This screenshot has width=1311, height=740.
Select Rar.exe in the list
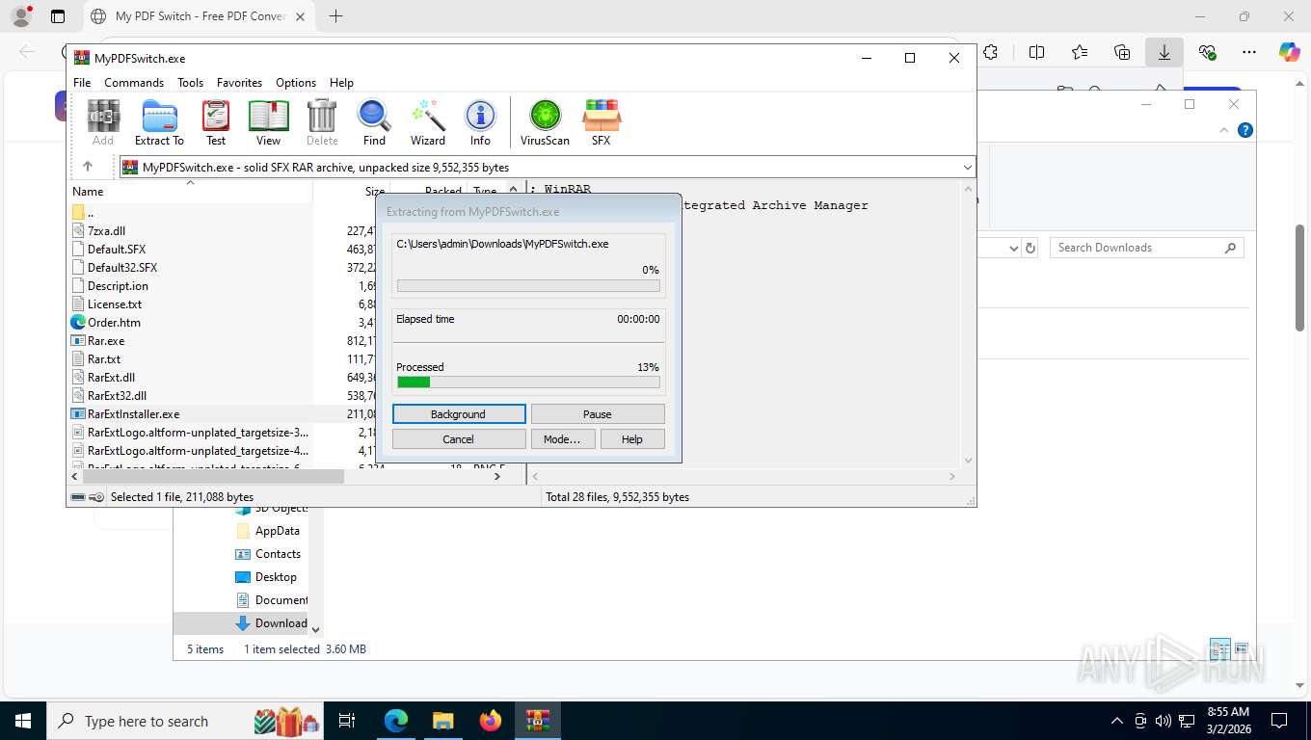coord(106,340)
